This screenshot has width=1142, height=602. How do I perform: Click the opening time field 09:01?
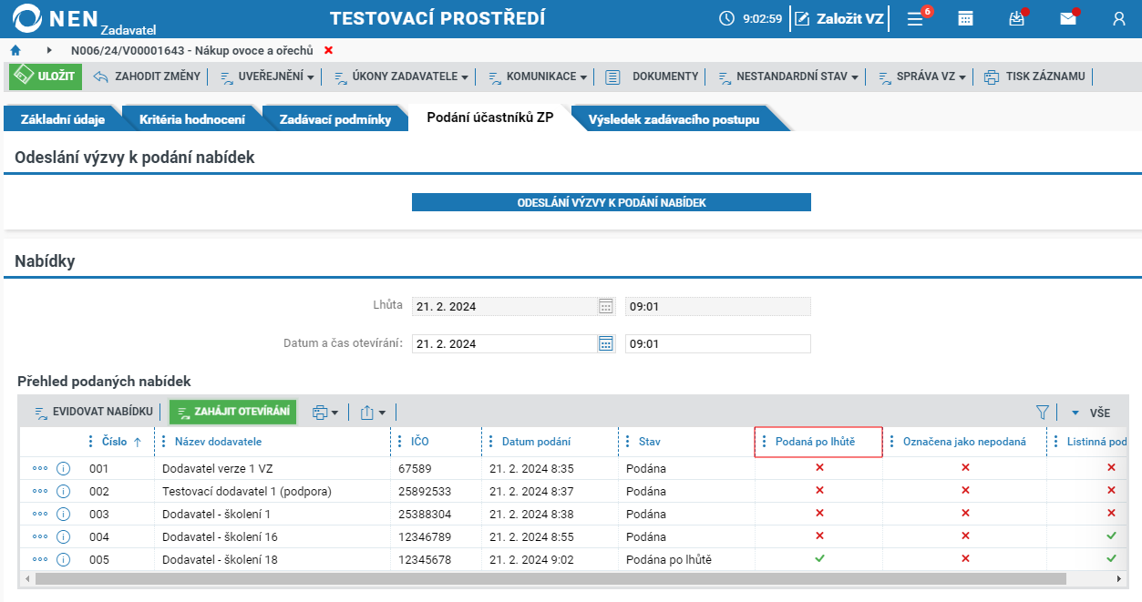click(x=717, y=344)
